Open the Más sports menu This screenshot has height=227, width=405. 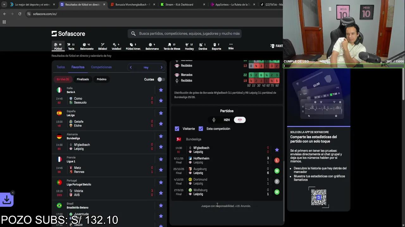(x=231, y=46)
